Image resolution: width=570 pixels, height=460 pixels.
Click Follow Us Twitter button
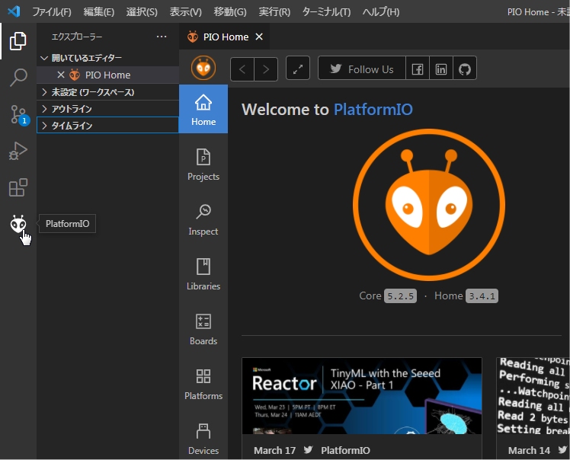(362, 69)
